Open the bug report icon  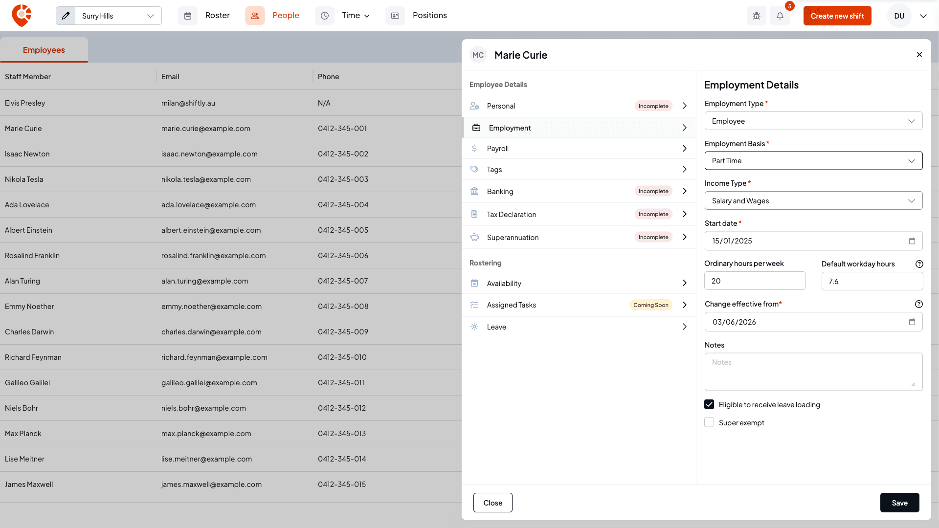757,16
